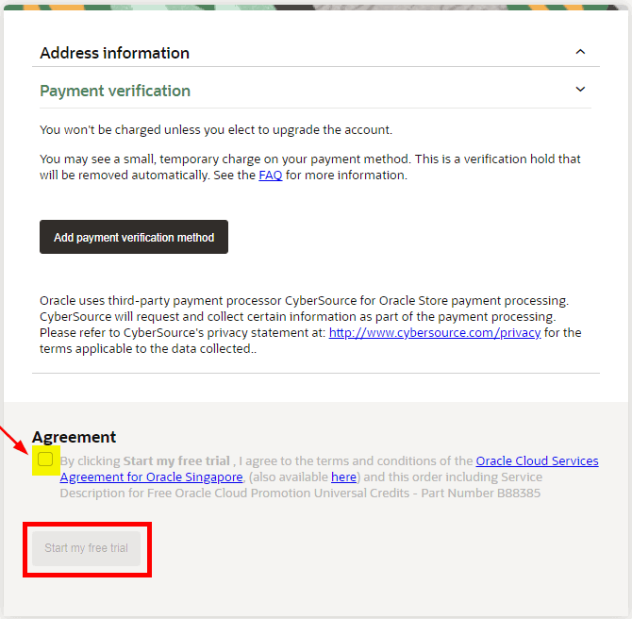The width and height of the screenshot is (632, 619).
Task: Open the 'here' agreement link
Action: [343, 477]
